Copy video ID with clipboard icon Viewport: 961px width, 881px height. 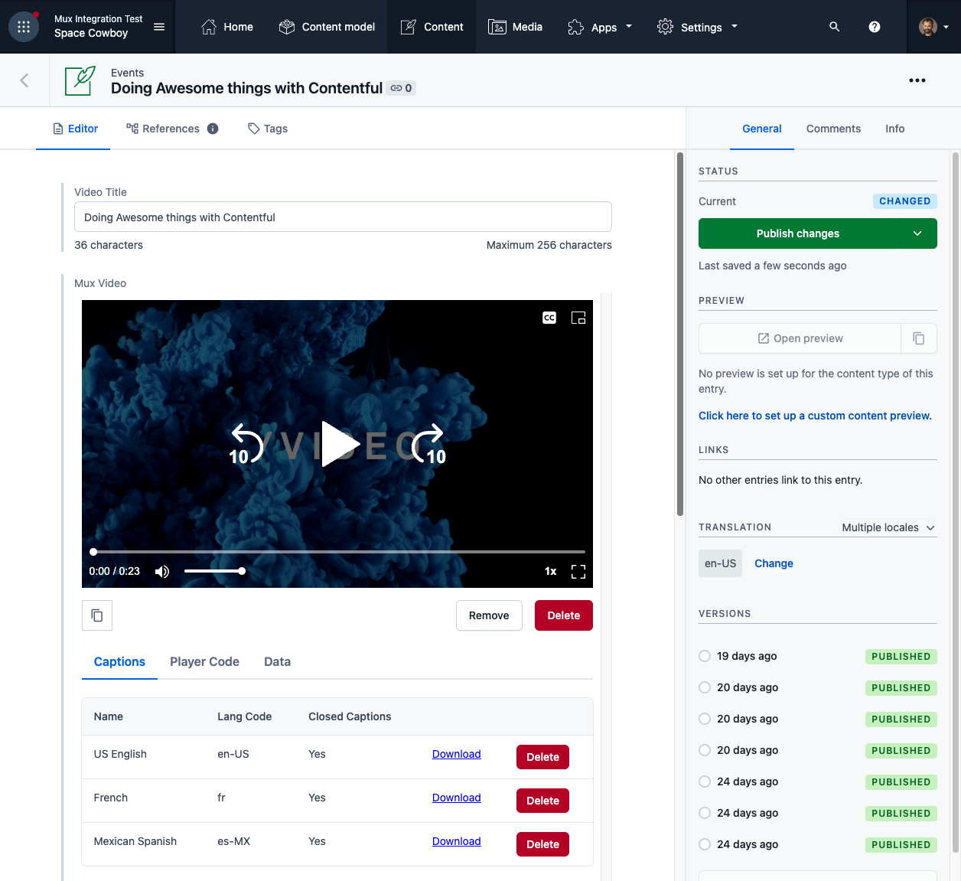tap(97, 615)
